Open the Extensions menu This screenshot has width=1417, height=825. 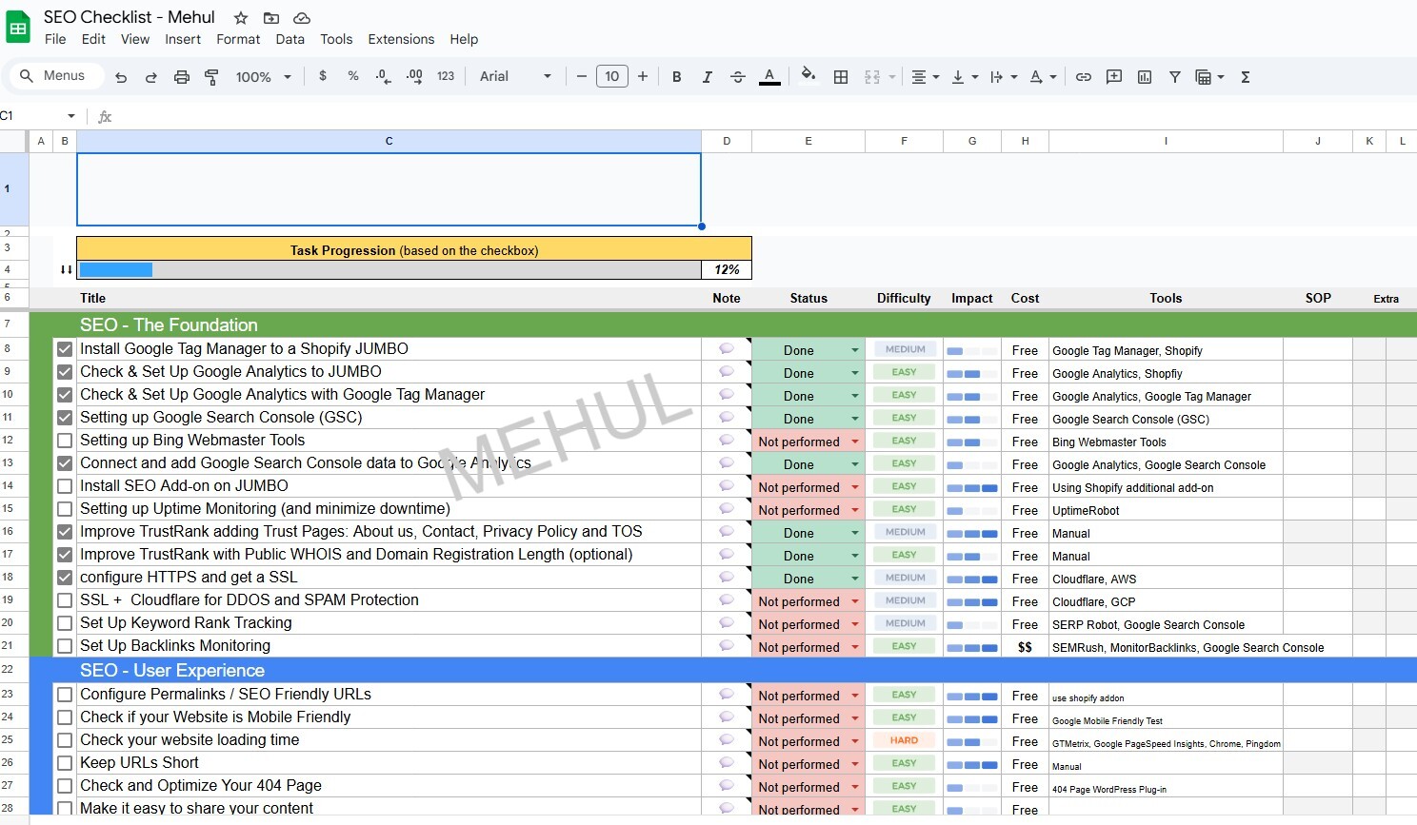coord(401,39)
